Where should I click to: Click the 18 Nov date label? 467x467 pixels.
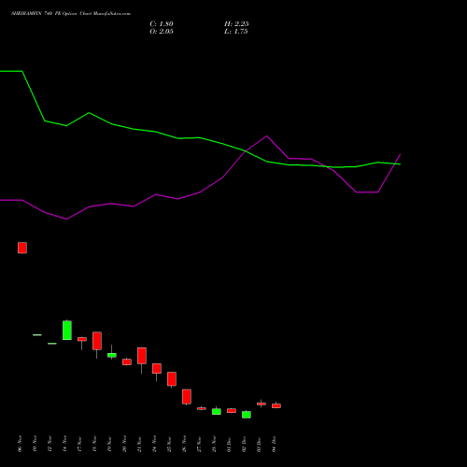[95, 444]
